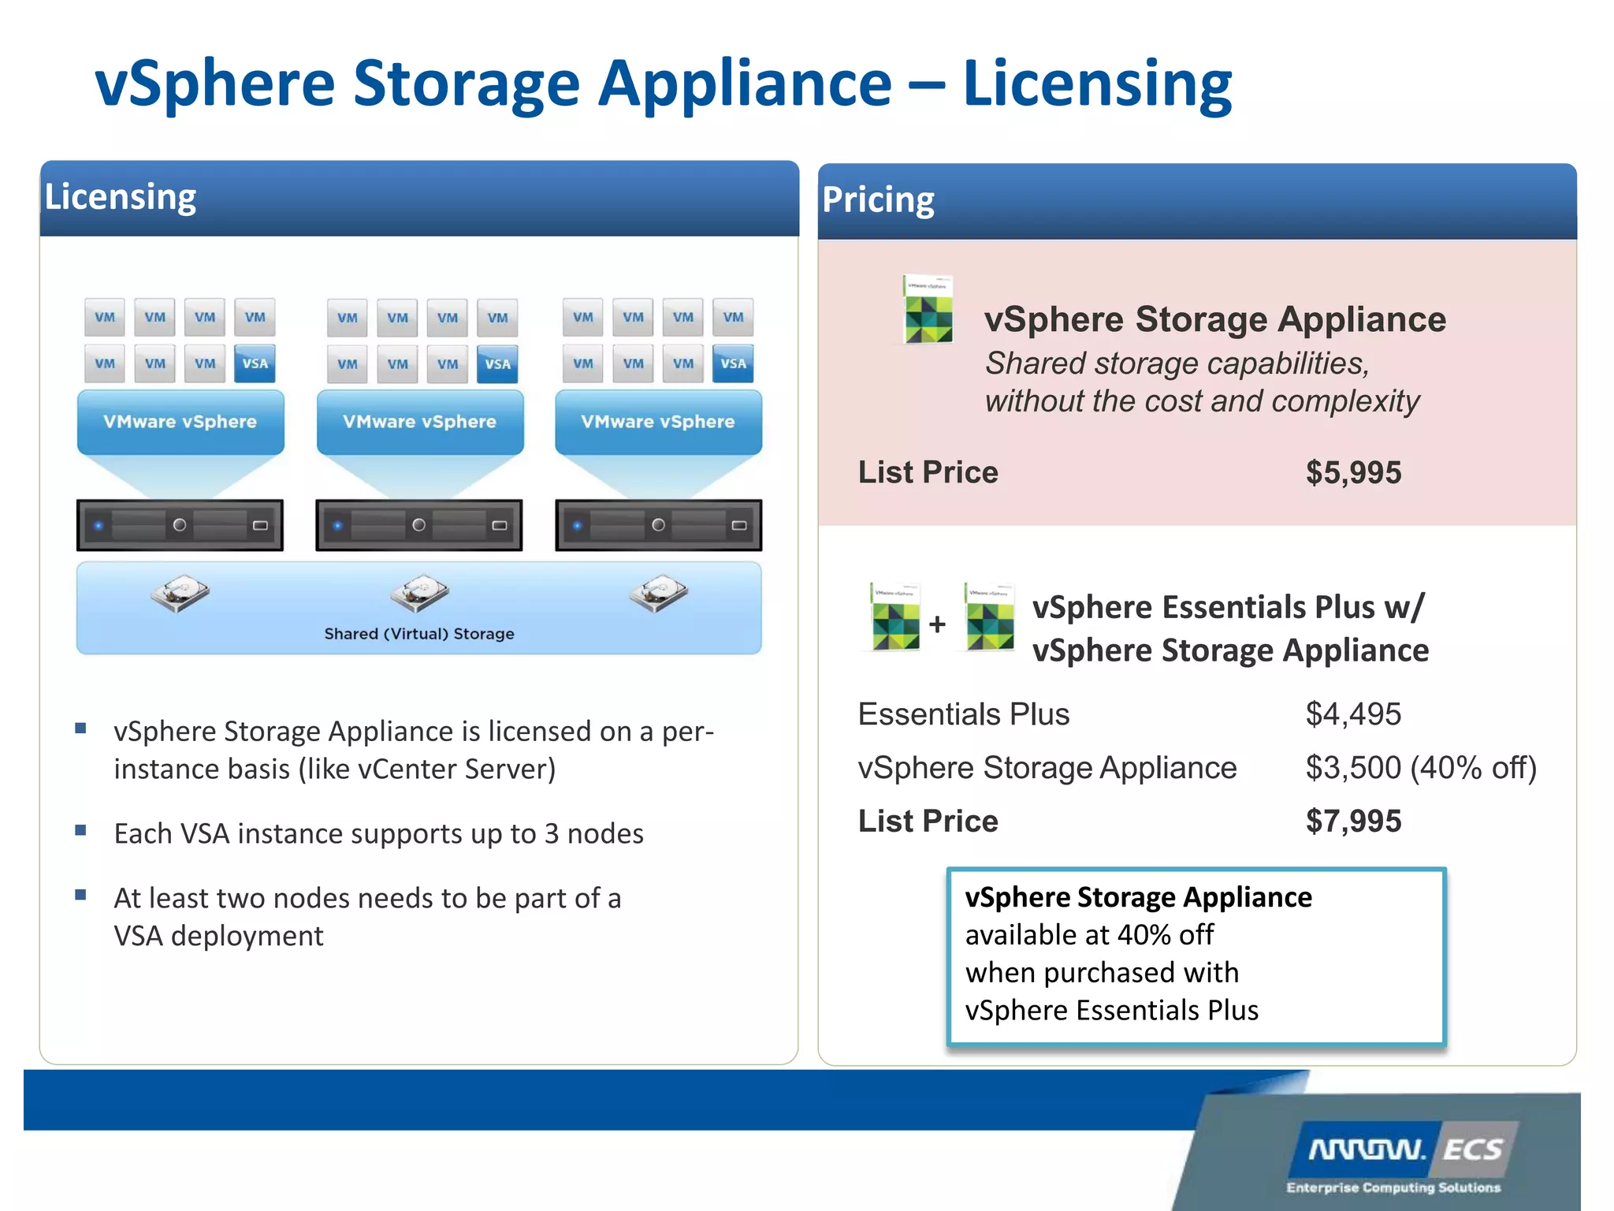Click the $7,995 bundle list price
The image size is (1614, 1211).
(1353, 822)
